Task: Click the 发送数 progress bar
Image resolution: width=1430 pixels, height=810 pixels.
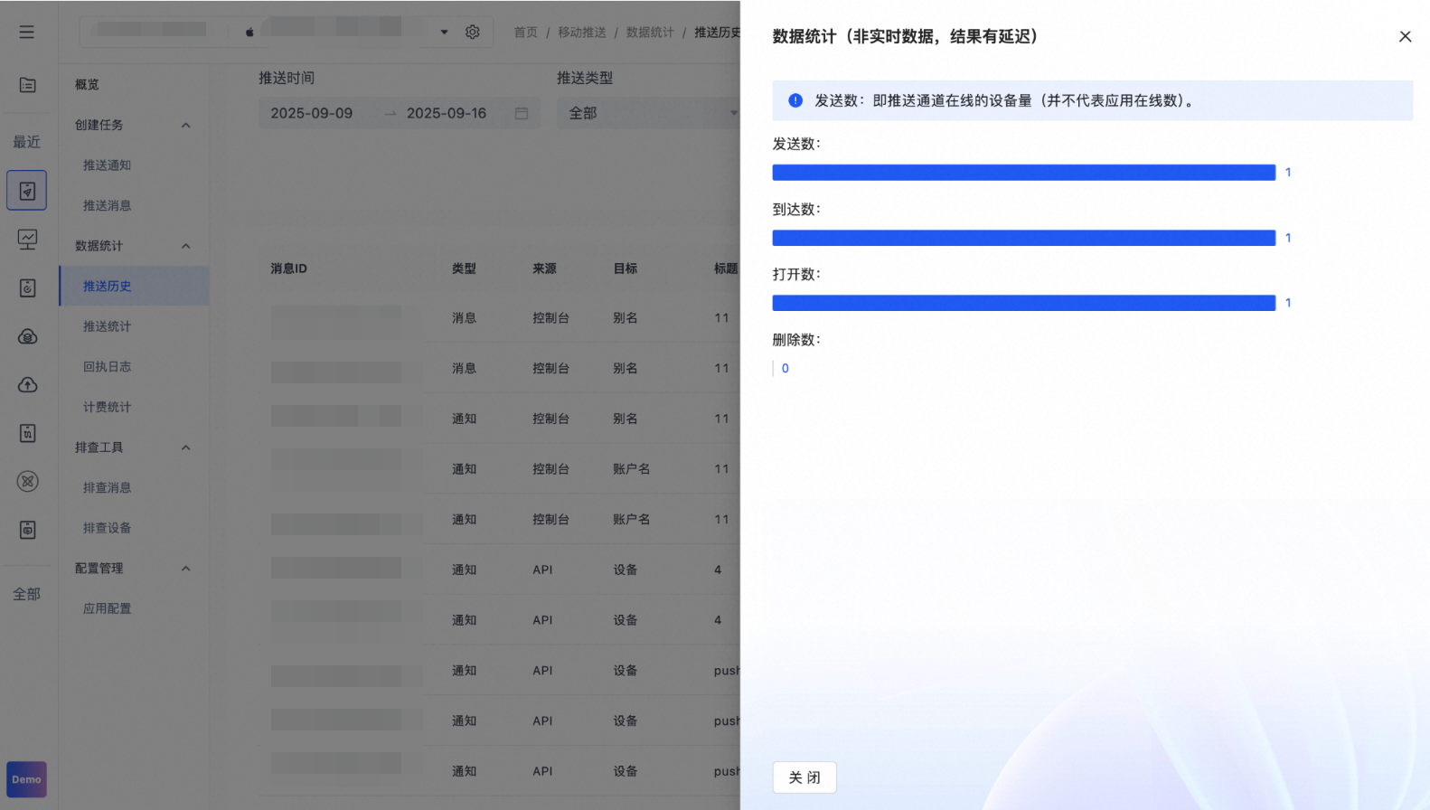Action: coord(1023,173)
